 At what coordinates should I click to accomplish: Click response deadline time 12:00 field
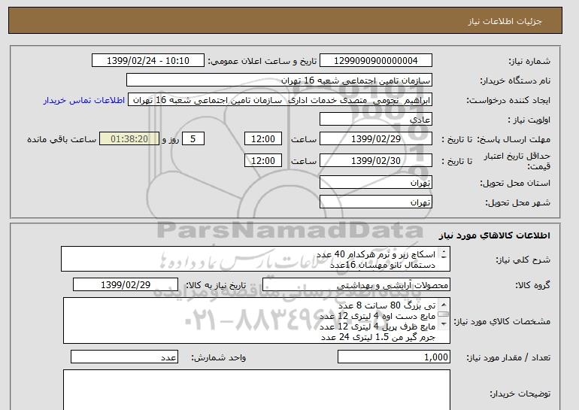[263, 139]
